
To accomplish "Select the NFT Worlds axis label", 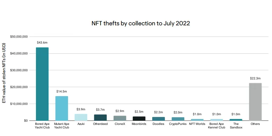I will coord(197,124).
